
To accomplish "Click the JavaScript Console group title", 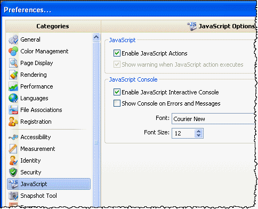I will pos(133,79).
